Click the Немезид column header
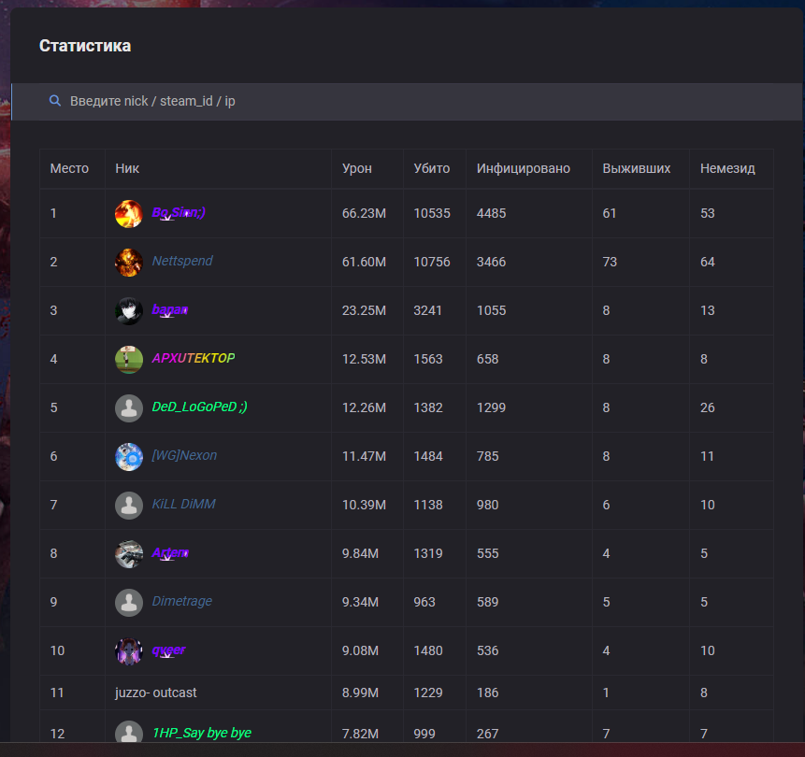The image size is (805, 757). pyautogui.click(x=727, y=168)
